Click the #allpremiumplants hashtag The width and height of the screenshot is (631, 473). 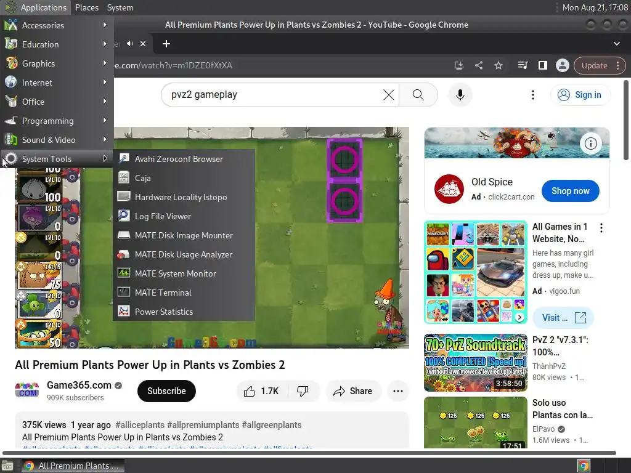[x=203, y=425]
